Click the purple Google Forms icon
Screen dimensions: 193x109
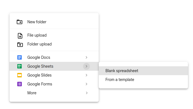click(x=20, y=84)
